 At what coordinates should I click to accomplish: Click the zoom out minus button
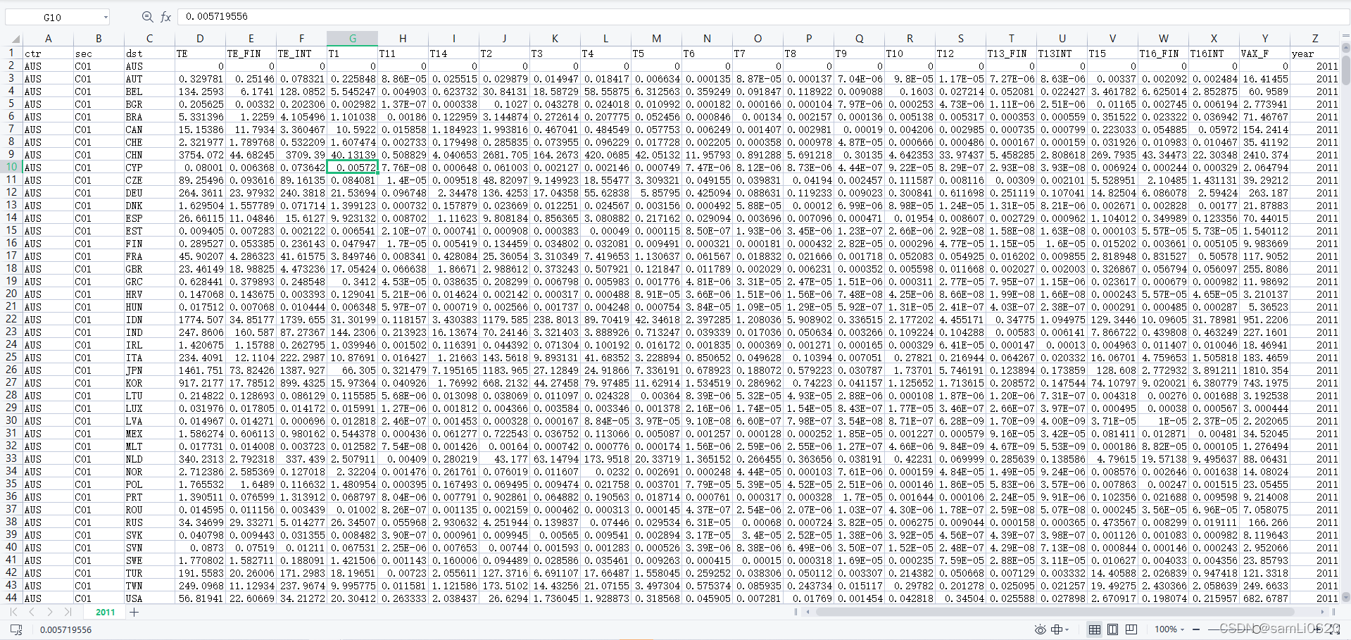tap(1196, 629)
